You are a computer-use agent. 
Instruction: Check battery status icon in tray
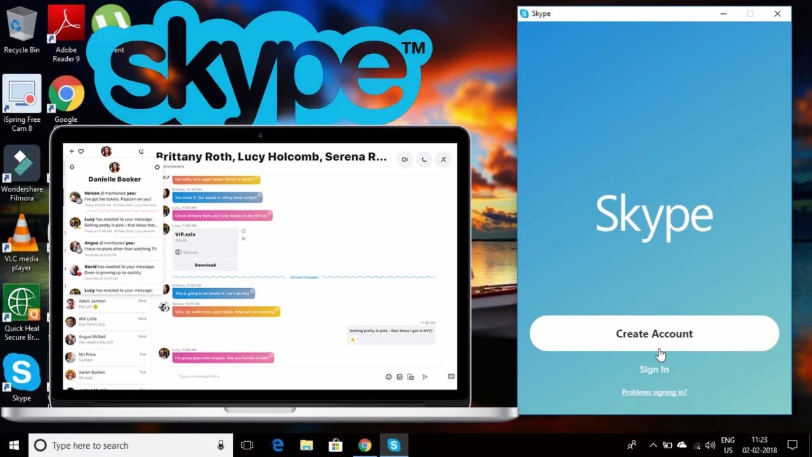pyautogui.click(x=667, y=445)
